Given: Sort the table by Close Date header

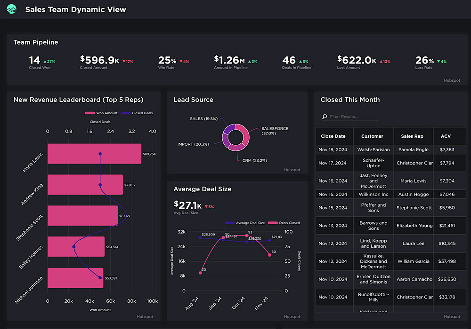Looking at the screenshot, I should point(333,136).
